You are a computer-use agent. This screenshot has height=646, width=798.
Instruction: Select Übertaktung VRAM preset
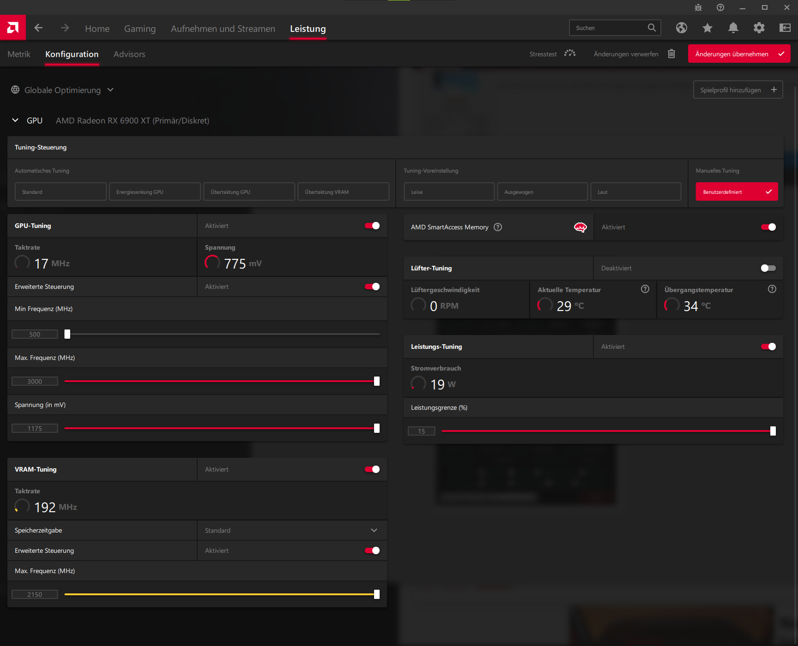click(x=343, y=192)
